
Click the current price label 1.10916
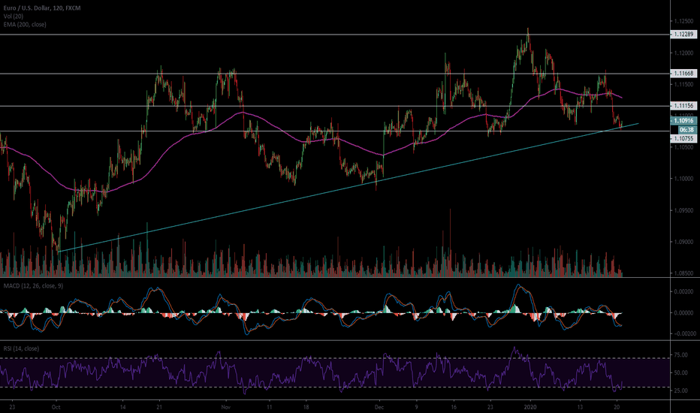click(x=683, y=120)
